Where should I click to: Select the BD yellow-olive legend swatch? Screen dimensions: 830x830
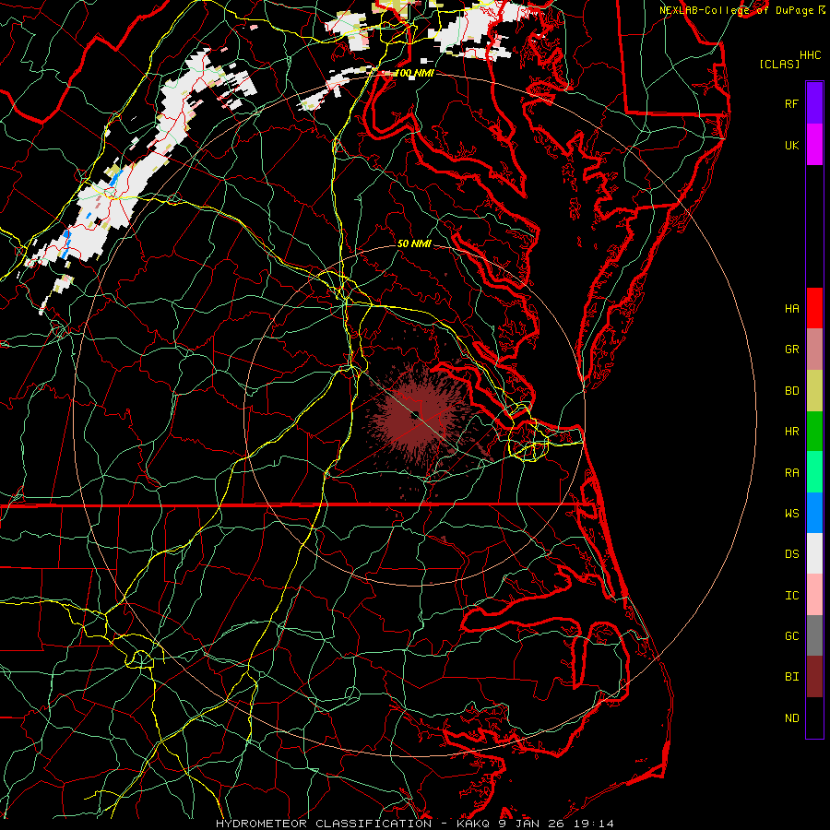pyautogui.click(x=814, y=391)
